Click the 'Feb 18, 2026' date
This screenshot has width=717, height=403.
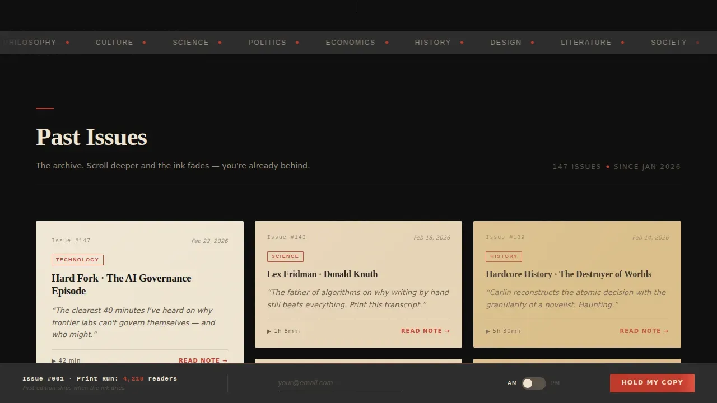tap(432, 238)
